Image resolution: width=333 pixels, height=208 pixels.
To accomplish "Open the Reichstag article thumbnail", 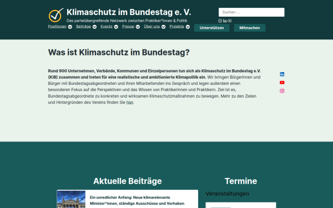I will pyautogui.click(x=71, y=199).
